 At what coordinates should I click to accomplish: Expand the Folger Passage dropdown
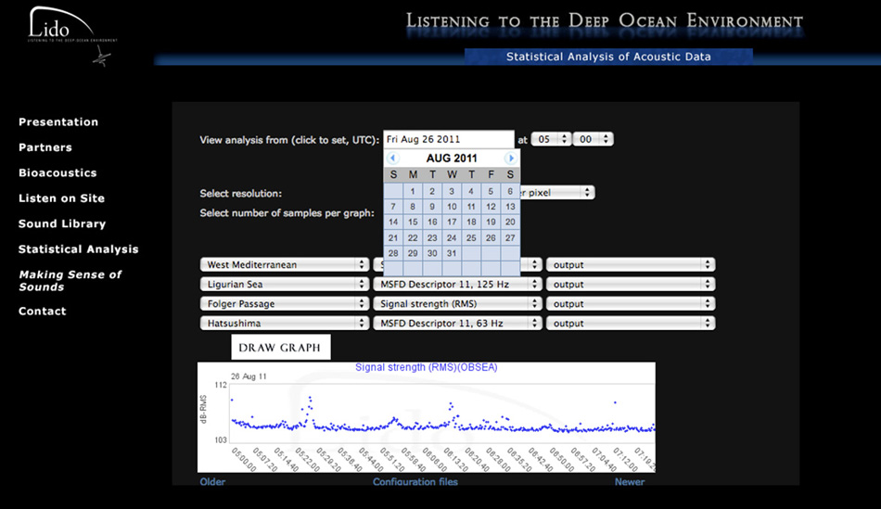[x=284, y=304]
